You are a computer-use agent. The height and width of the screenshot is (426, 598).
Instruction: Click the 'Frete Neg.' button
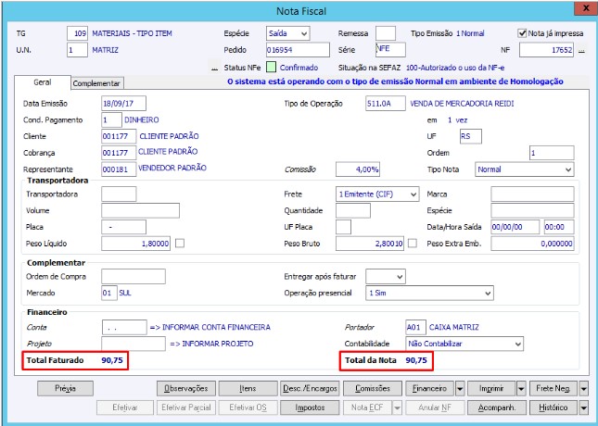point(553,389)
